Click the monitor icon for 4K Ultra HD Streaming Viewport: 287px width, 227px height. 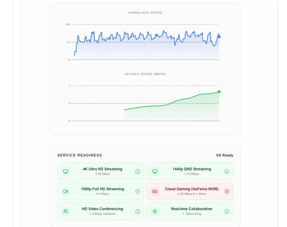(65, 171)
